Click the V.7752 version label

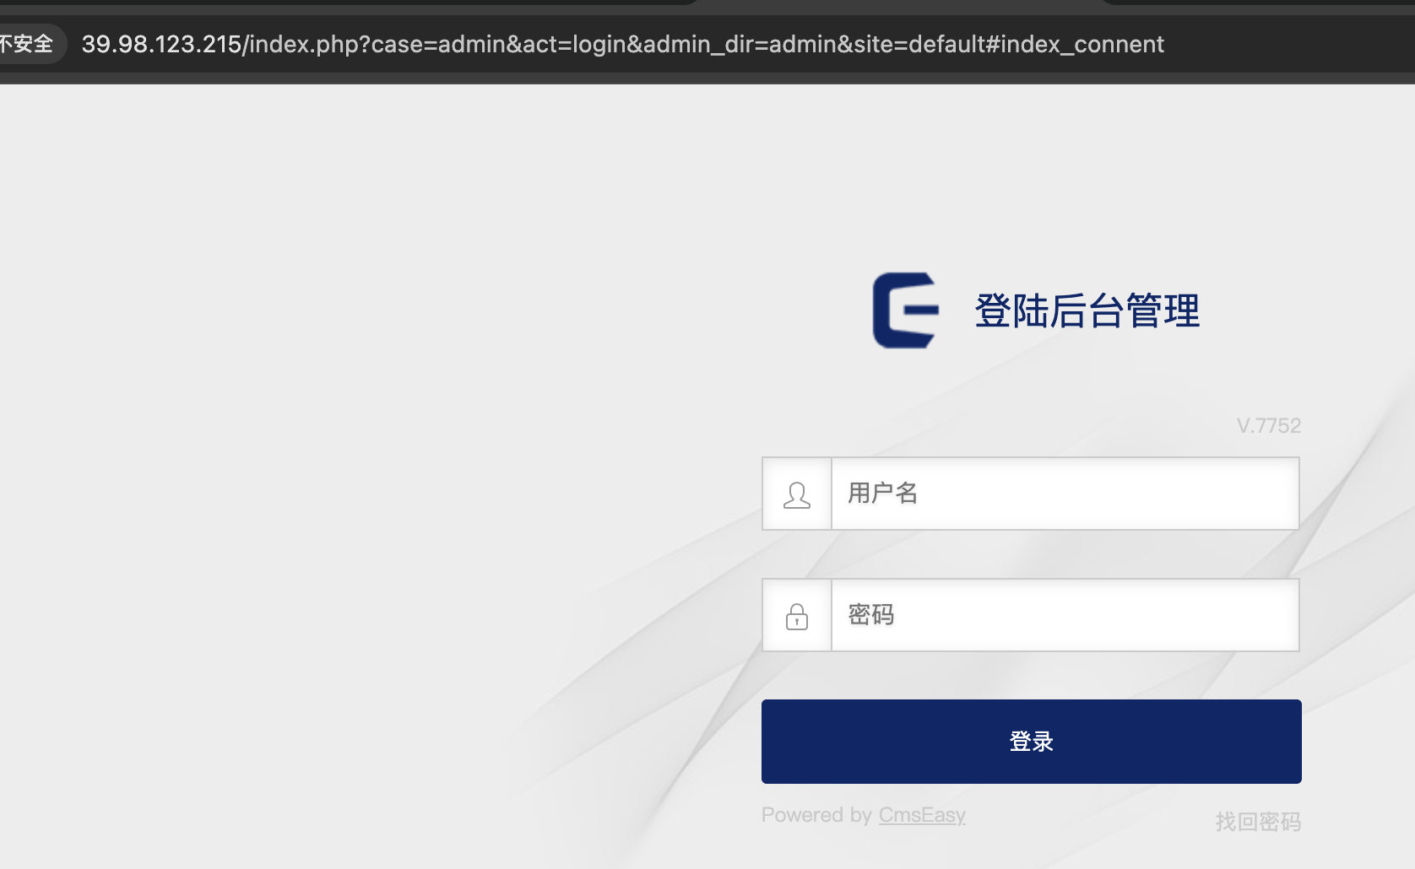pyautogui.click(x=1269, y=425)
